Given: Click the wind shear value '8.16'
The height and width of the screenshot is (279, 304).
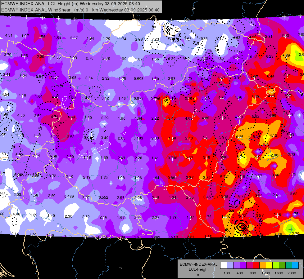Looking at the screenshot, I should 241,176.
